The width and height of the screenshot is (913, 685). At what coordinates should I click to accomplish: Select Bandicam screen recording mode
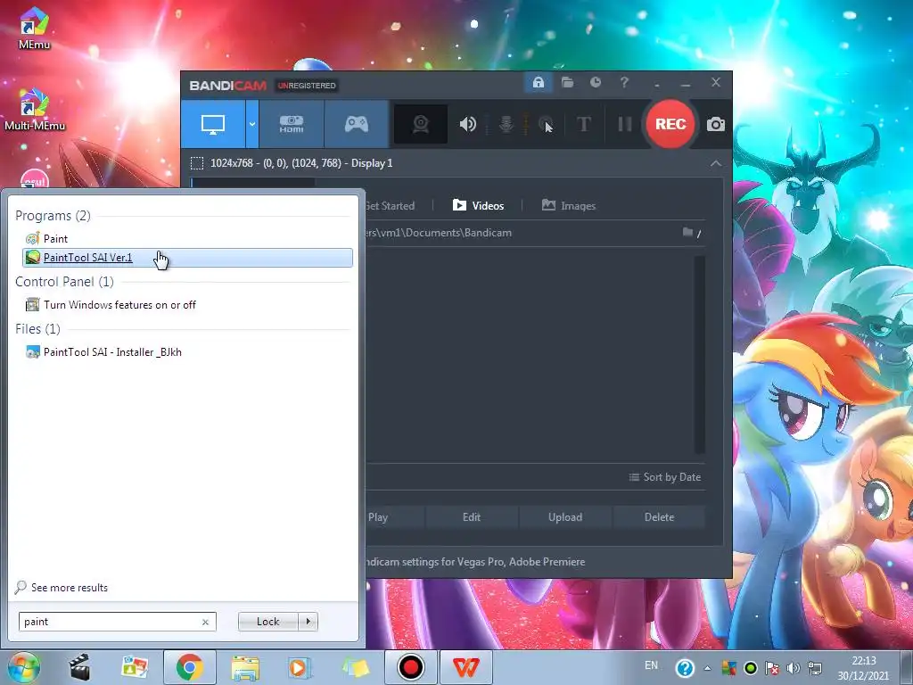click(x=212, y=124)
